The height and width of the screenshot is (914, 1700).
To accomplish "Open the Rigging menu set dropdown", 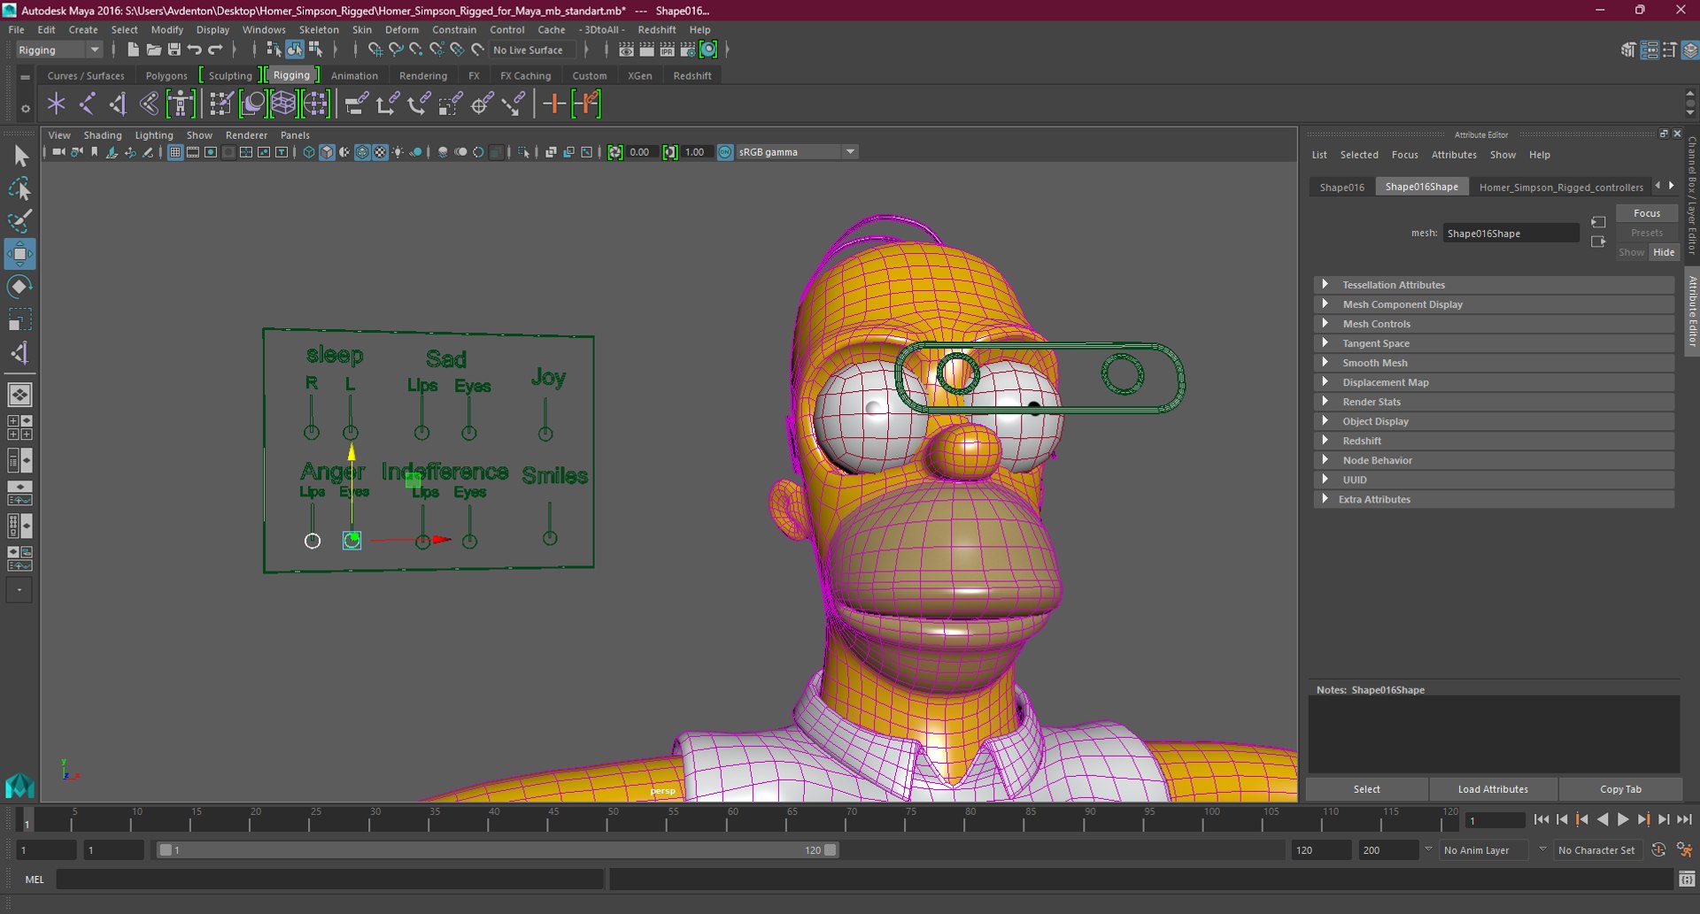I will point(58,50).
